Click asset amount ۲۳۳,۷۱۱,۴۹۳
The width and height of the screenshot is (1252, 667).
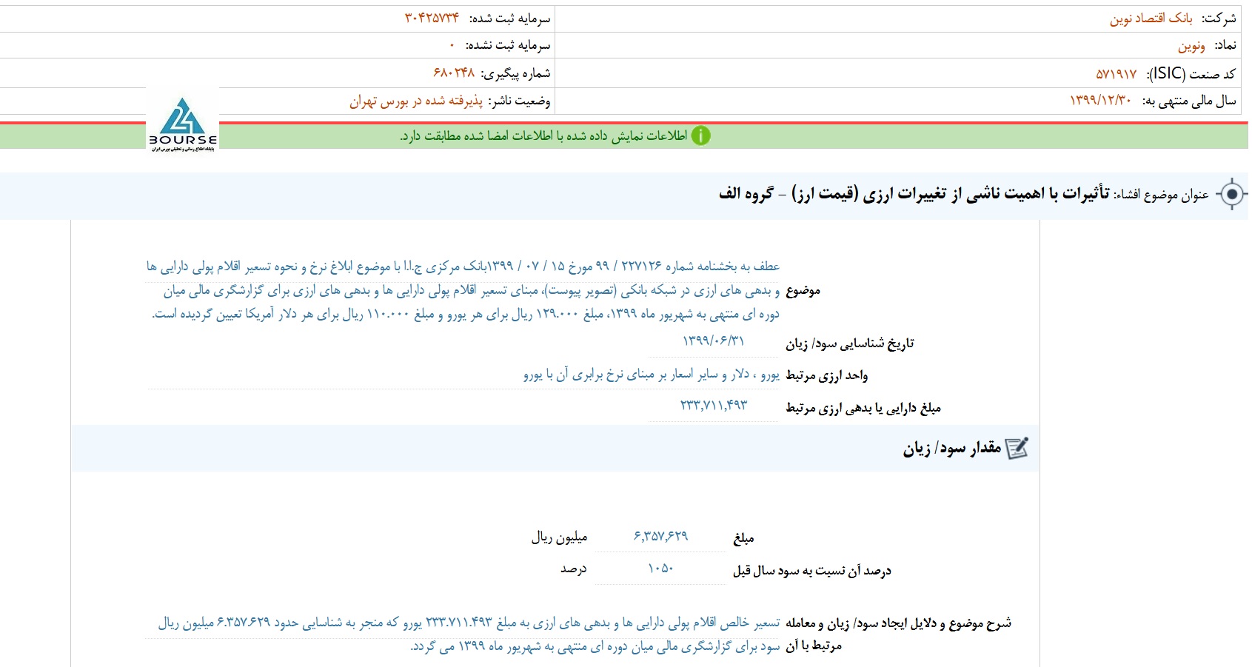pos(714,406)
